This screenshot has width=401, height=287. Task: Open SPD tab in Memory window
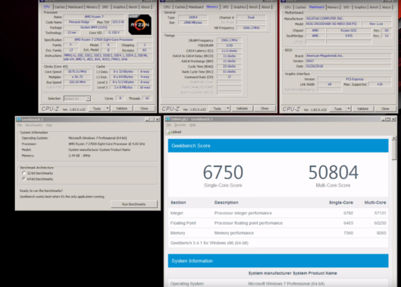click(226, 7)
